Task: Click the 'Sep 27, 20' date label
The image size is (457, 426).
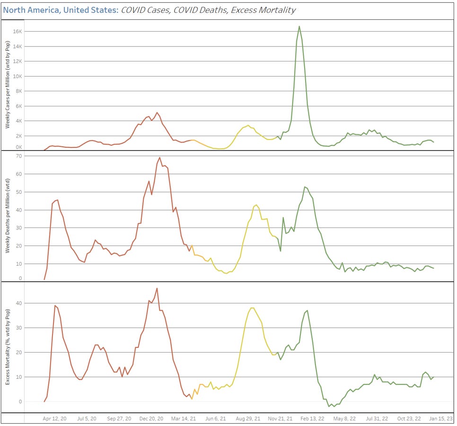Action: (119, 419)
